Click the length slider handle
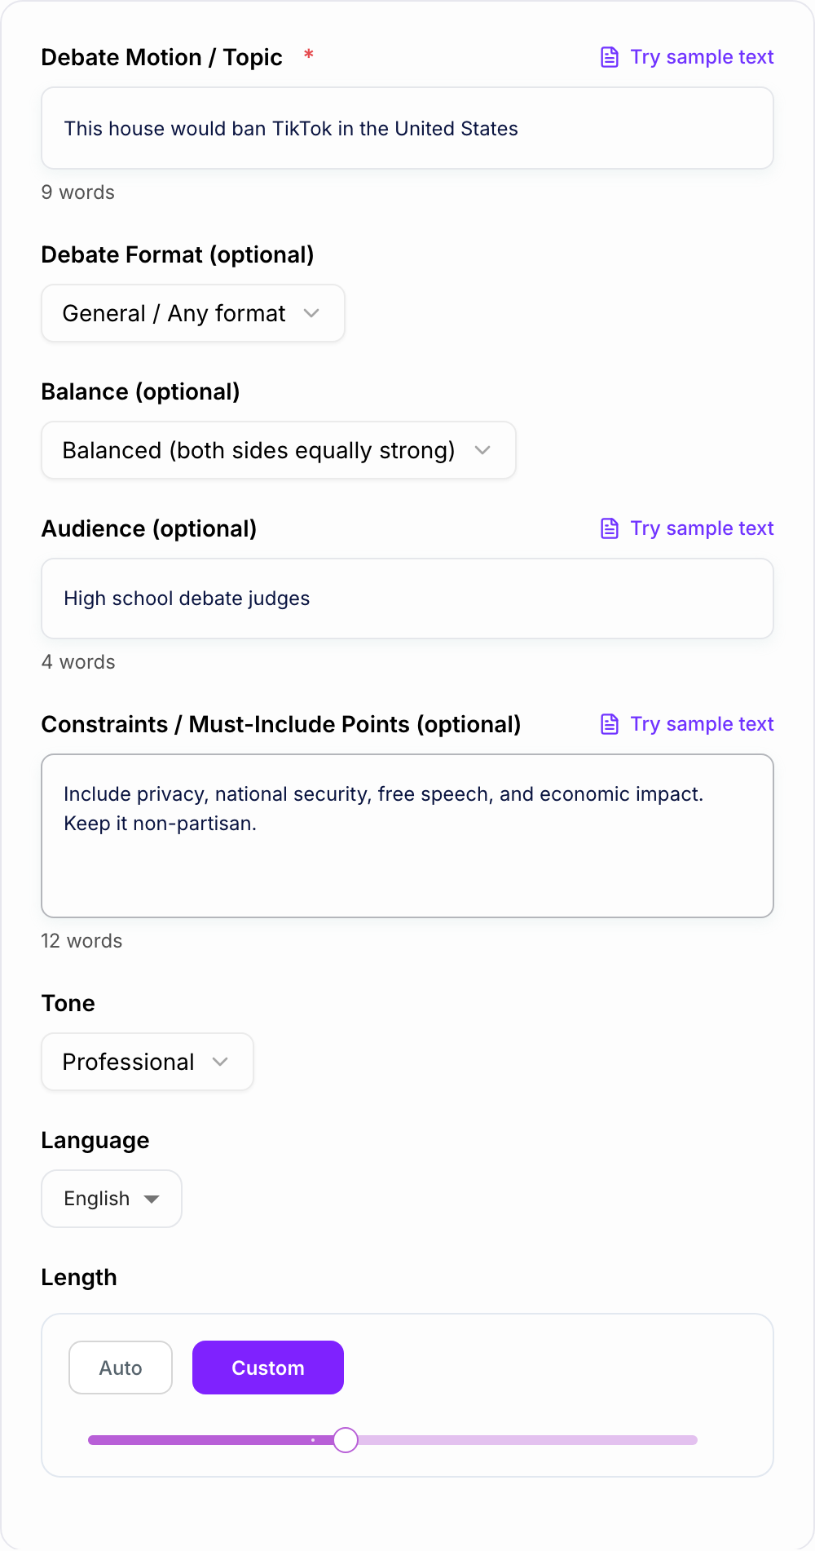815x1551 pixels. click(x=346, y=1440)
